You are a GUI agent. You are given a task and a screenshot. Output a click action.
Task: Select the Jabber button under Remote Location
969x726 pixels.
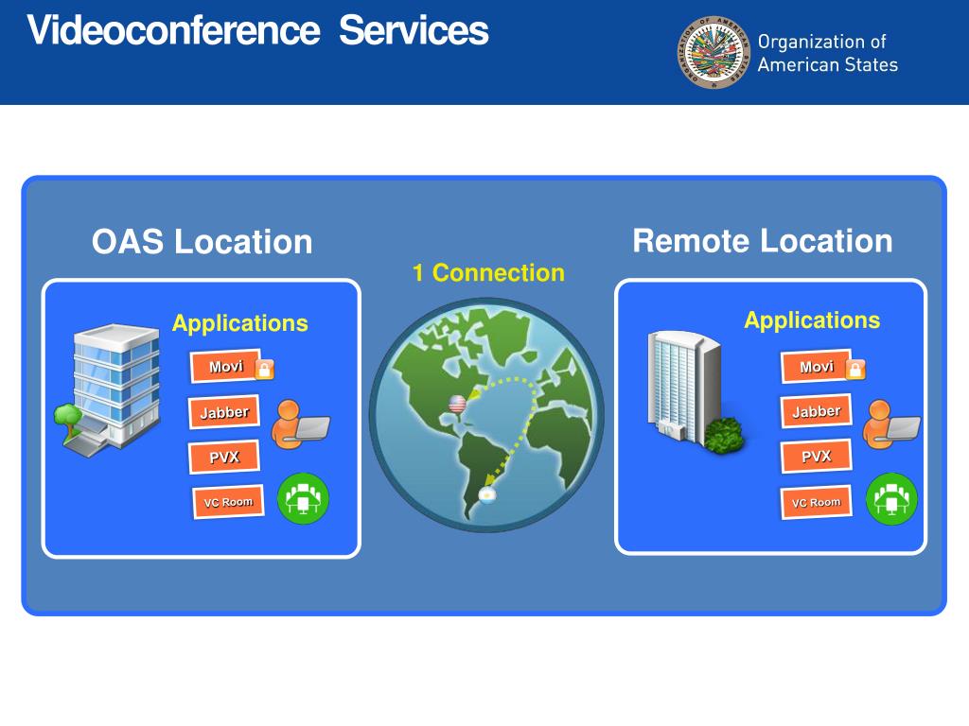click(816, 411)
